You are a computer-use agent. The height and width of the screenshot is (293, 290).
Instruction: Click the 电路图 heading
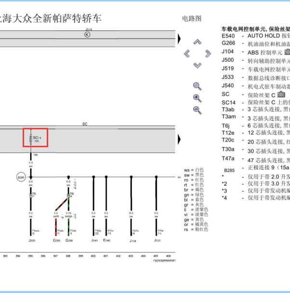(x=192, y=18)
